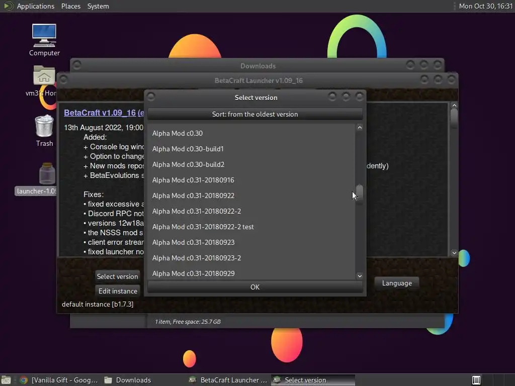Select Alpha Mod c0.31-20180922-2 test
515x386 pixels.
pos(251,227)
